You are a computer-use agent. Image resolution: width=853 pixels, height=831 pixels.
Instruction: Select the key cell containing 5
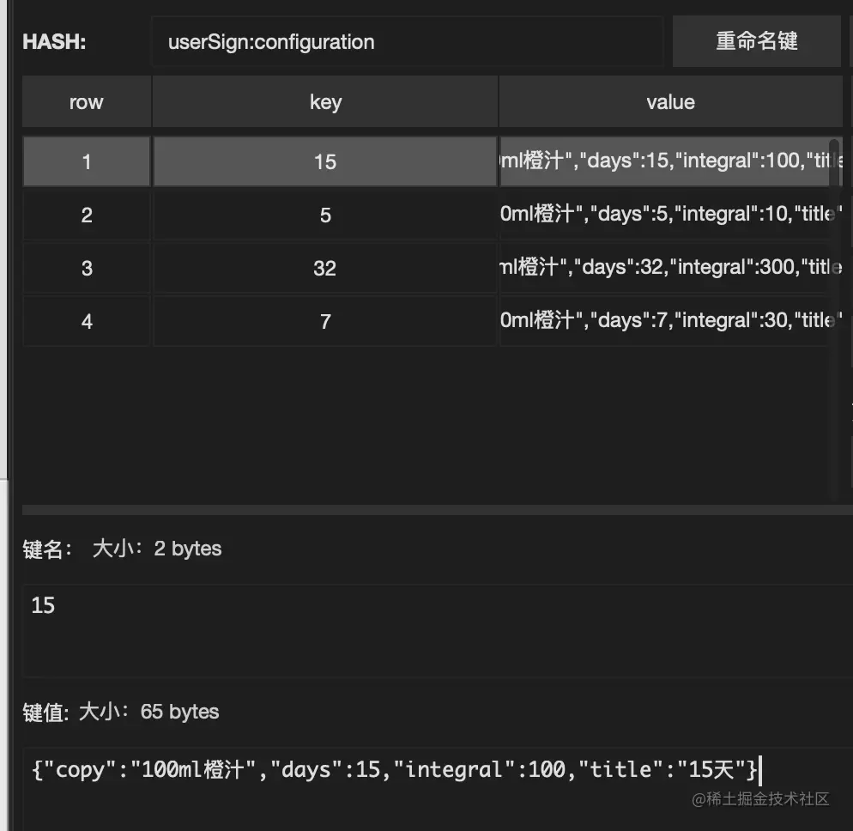click(x=325, y=215)
